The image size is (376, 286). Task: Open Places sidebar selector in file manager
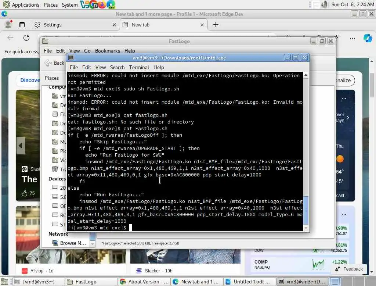pyautogui.click(x=52, y=78)
